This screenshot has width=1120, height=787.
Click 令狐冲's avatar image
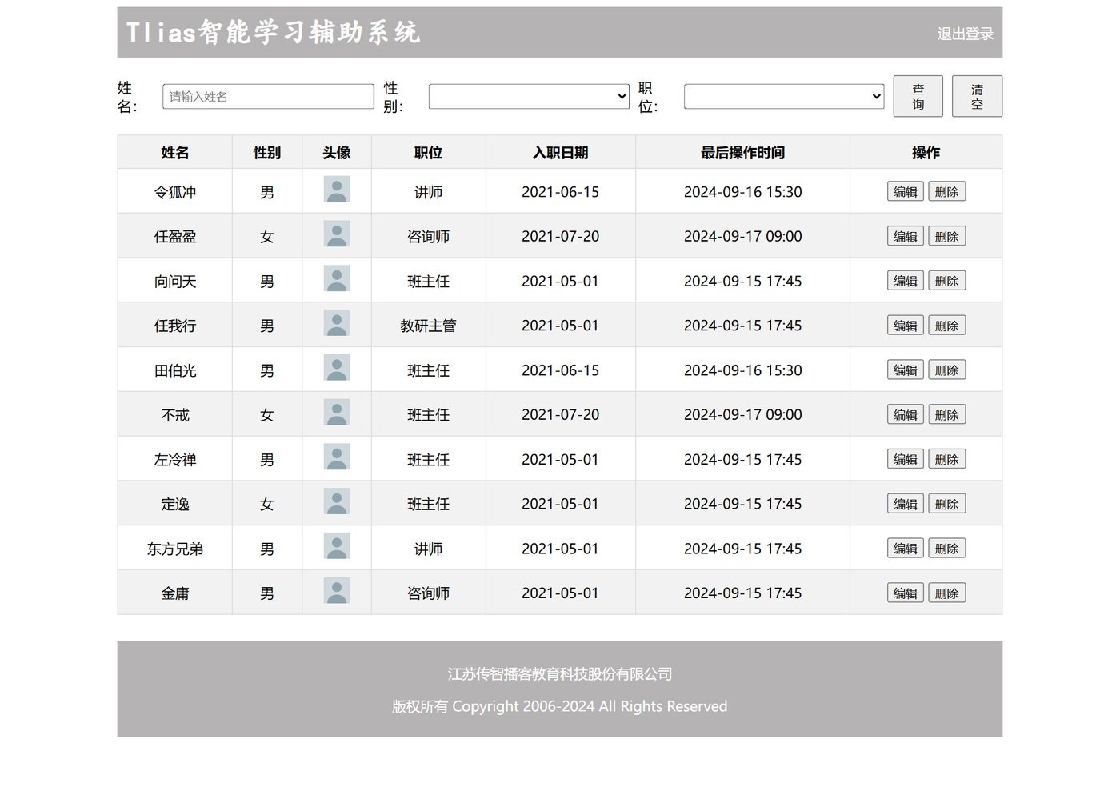point(337,190)
